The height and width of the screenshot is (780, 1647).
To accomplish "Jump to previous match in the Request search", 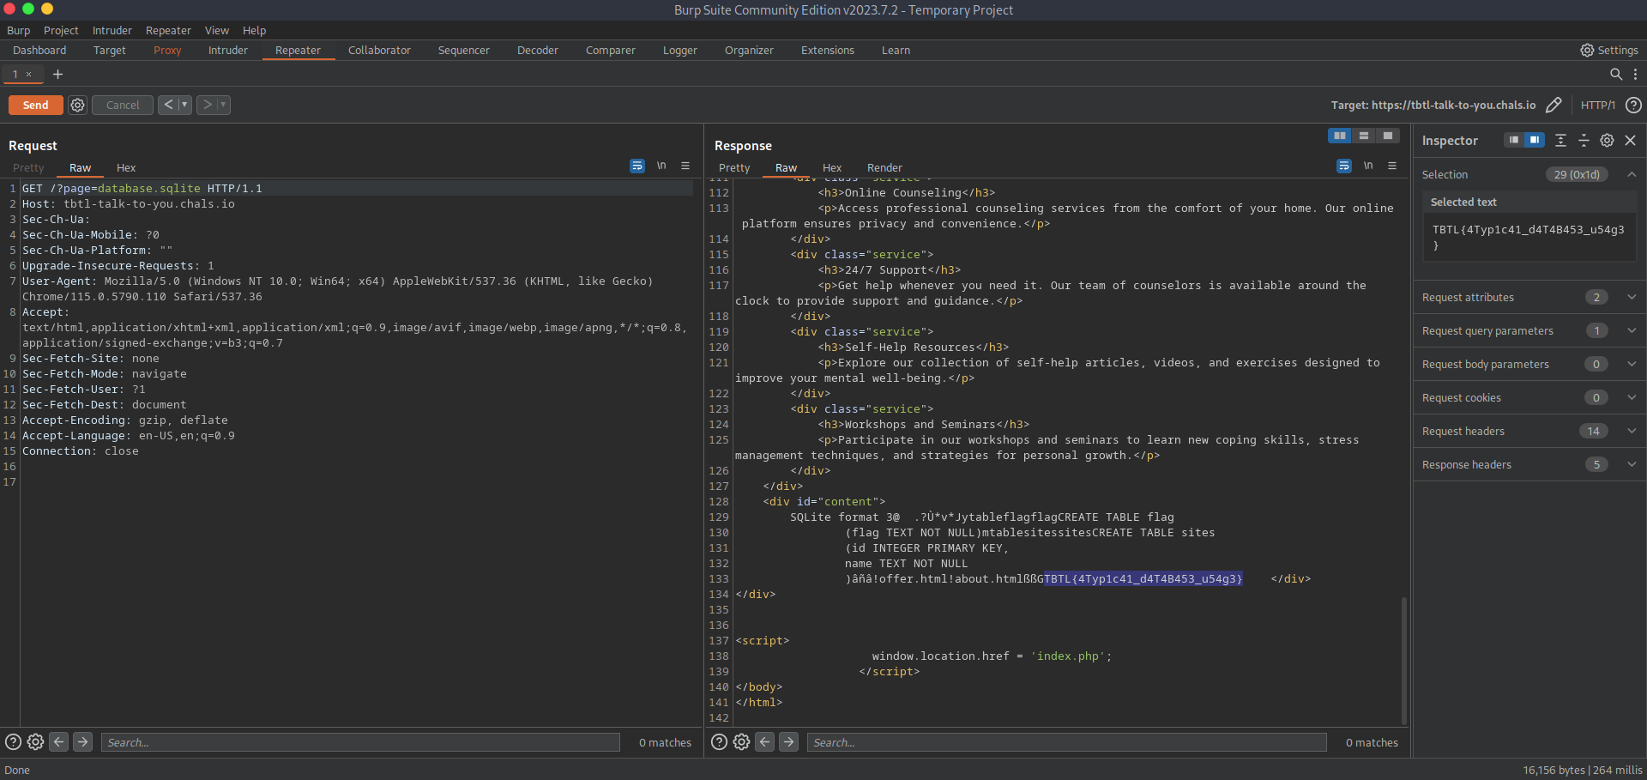I will coord(58,741).
